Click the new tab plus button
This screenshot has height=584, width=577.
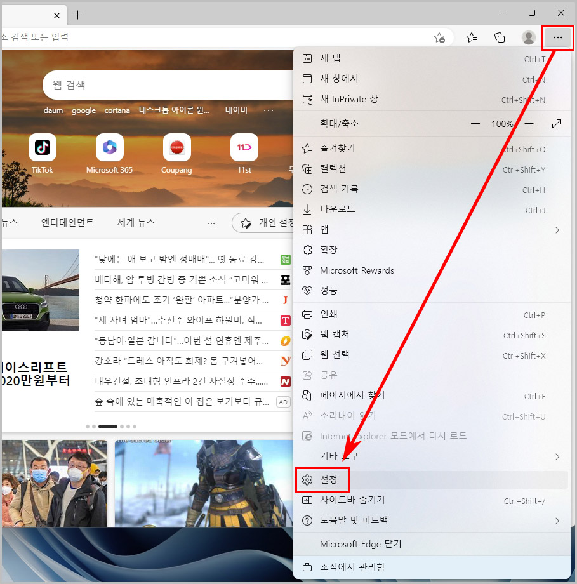click(77, 15)
